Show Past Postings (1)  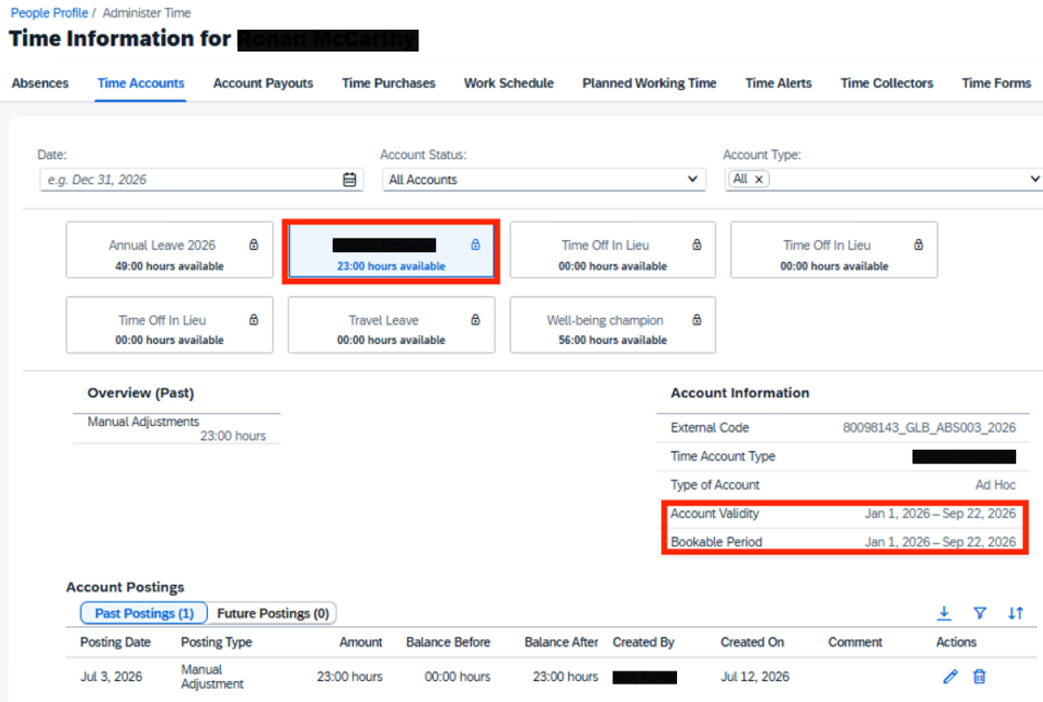coord(143,613)
